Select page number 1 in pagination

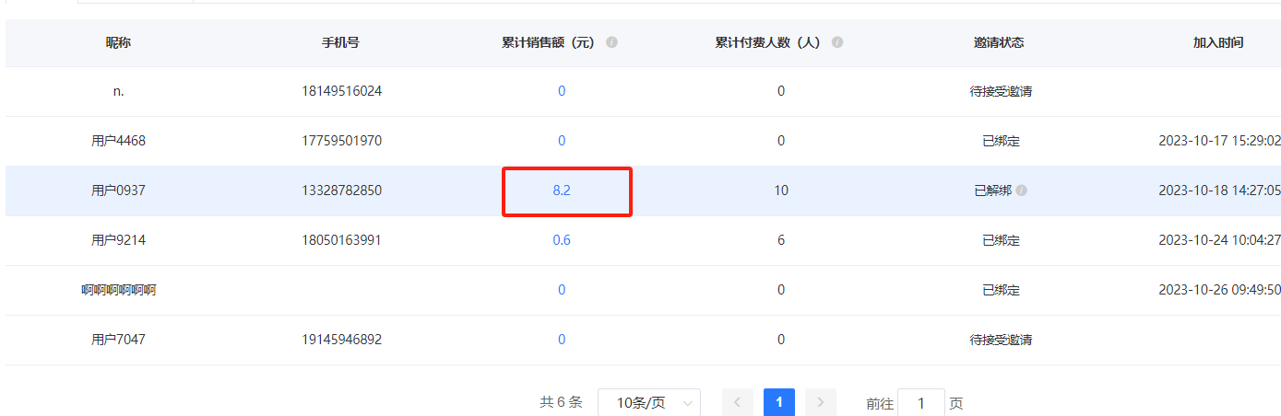pos(778,402)
